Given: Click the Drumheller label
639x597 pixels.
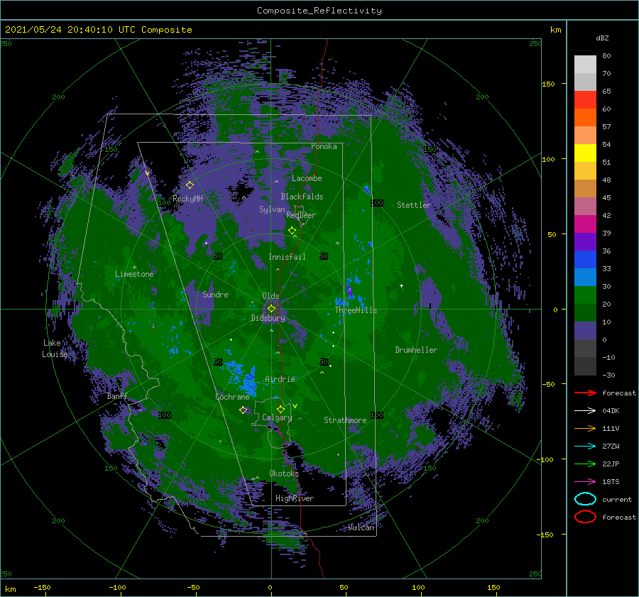Looking at the screenshot, I should (x=416, y=350).
